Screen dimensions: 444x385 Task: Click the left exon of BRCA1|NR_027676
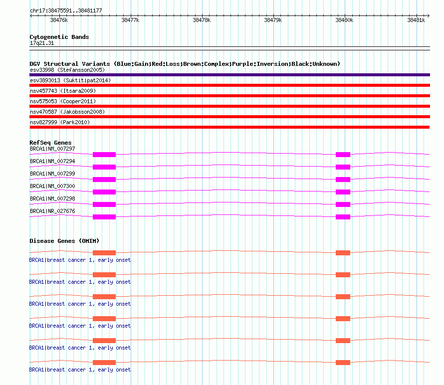tap(104, 217)
